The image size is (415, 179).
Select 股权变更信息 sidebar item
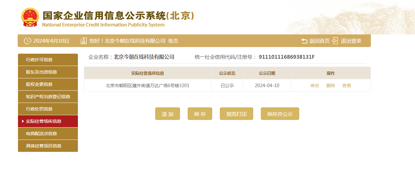[48, 84]
